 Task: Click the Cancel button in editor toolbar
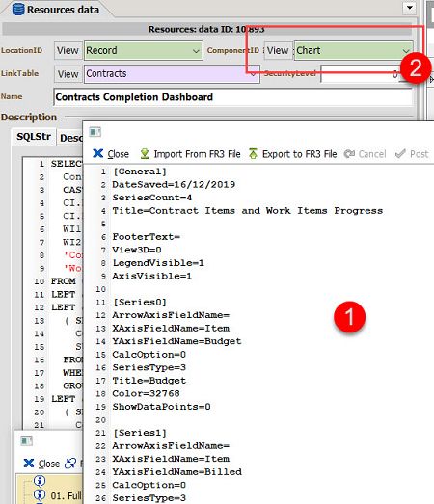tap(366, 154)
